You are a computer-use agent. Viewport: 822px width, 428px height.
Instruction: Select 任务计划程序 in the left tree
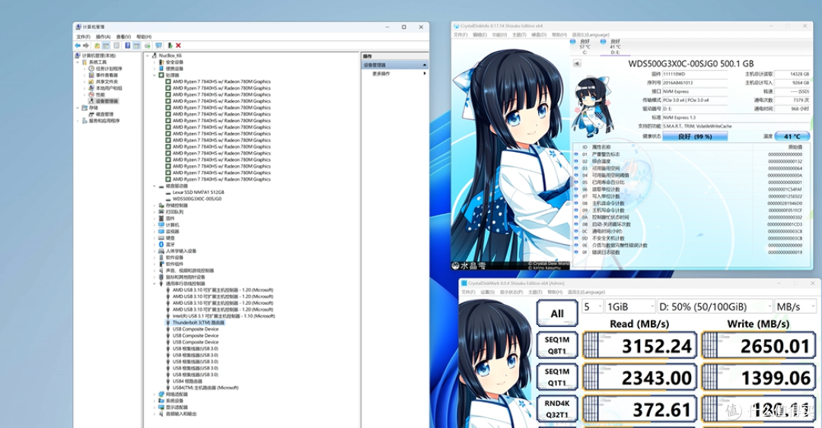109,68
